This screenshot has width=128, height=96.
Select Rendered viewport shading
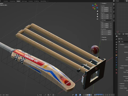(x=91, y=95)
